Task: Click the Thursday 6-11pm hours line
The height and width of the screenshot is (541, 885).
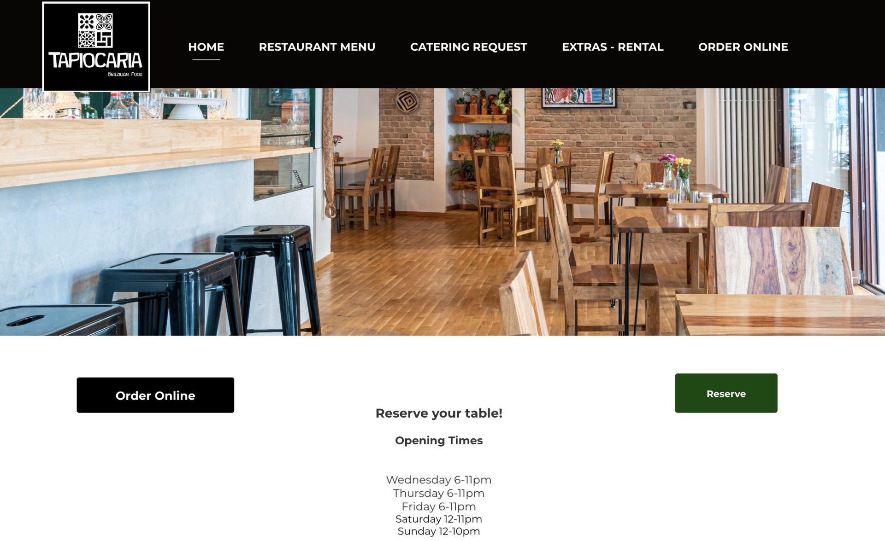Action: 439,493
